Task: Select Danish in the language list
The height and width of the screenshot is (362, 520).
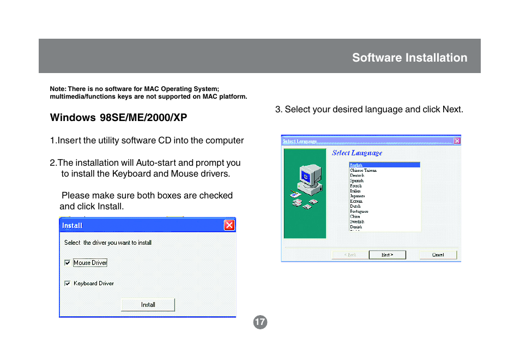Action: pyautogui.click(x=385, y=227)
